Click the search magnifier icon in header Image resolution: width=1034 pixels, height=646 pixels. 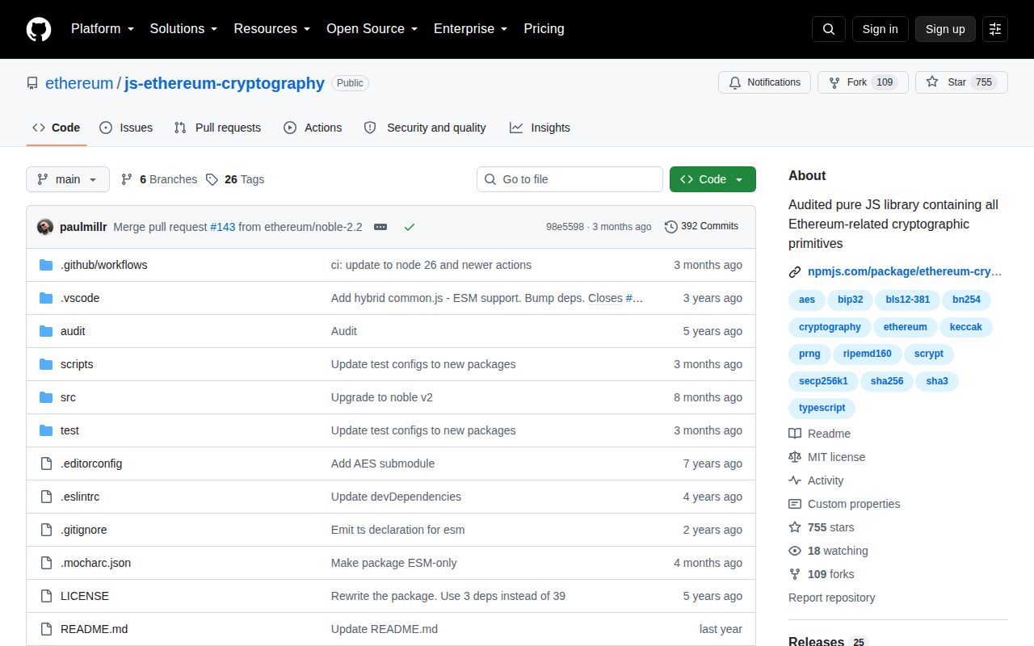pos(829,29)
